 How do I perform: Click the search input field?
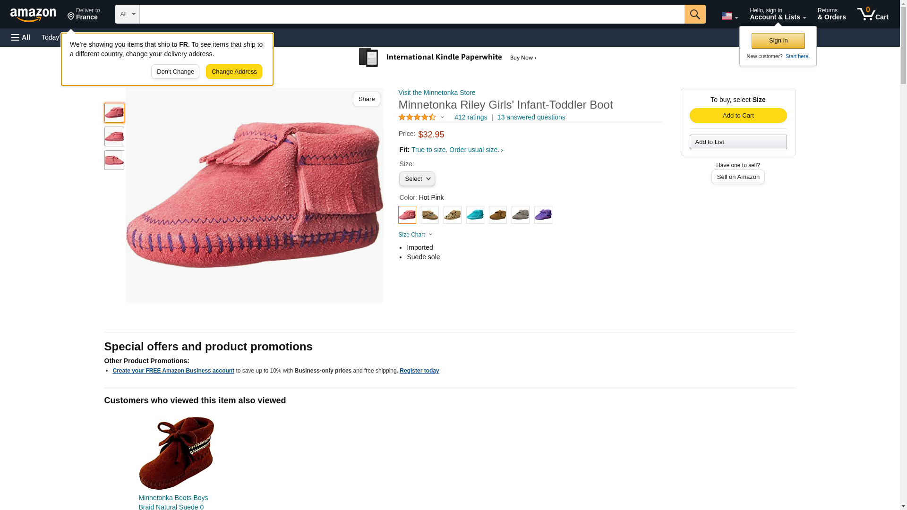411,14
